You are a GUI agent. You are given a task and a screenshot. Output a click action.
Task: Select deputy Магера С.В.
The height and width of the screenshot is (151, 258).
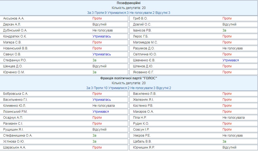pyautogui.click(x=12, y=42)
